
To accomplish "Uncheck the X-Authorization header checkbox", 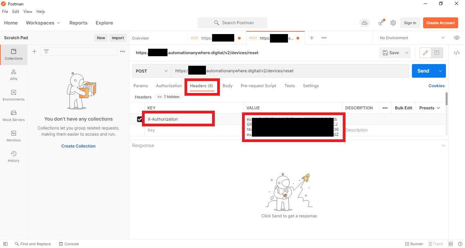I will (140, 119).
